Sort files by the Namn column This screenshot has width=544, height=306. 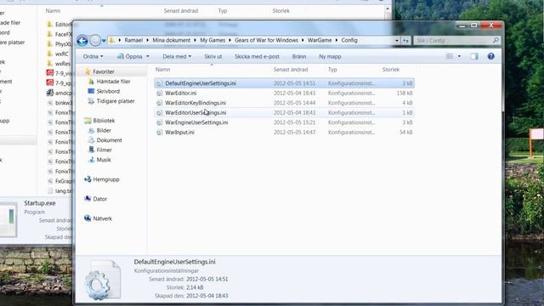pos(162,70)
